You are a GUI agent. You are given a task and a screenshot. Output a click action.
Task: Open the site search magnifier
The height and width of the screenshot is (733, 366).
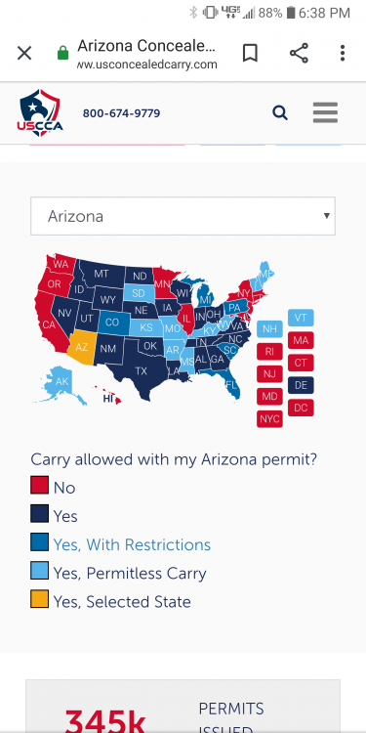280,112
